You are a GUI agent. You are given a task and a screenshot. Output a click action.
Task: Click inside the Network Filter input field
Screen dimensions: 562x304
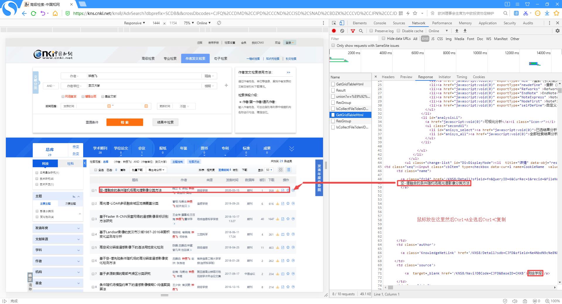coord(354,39)
